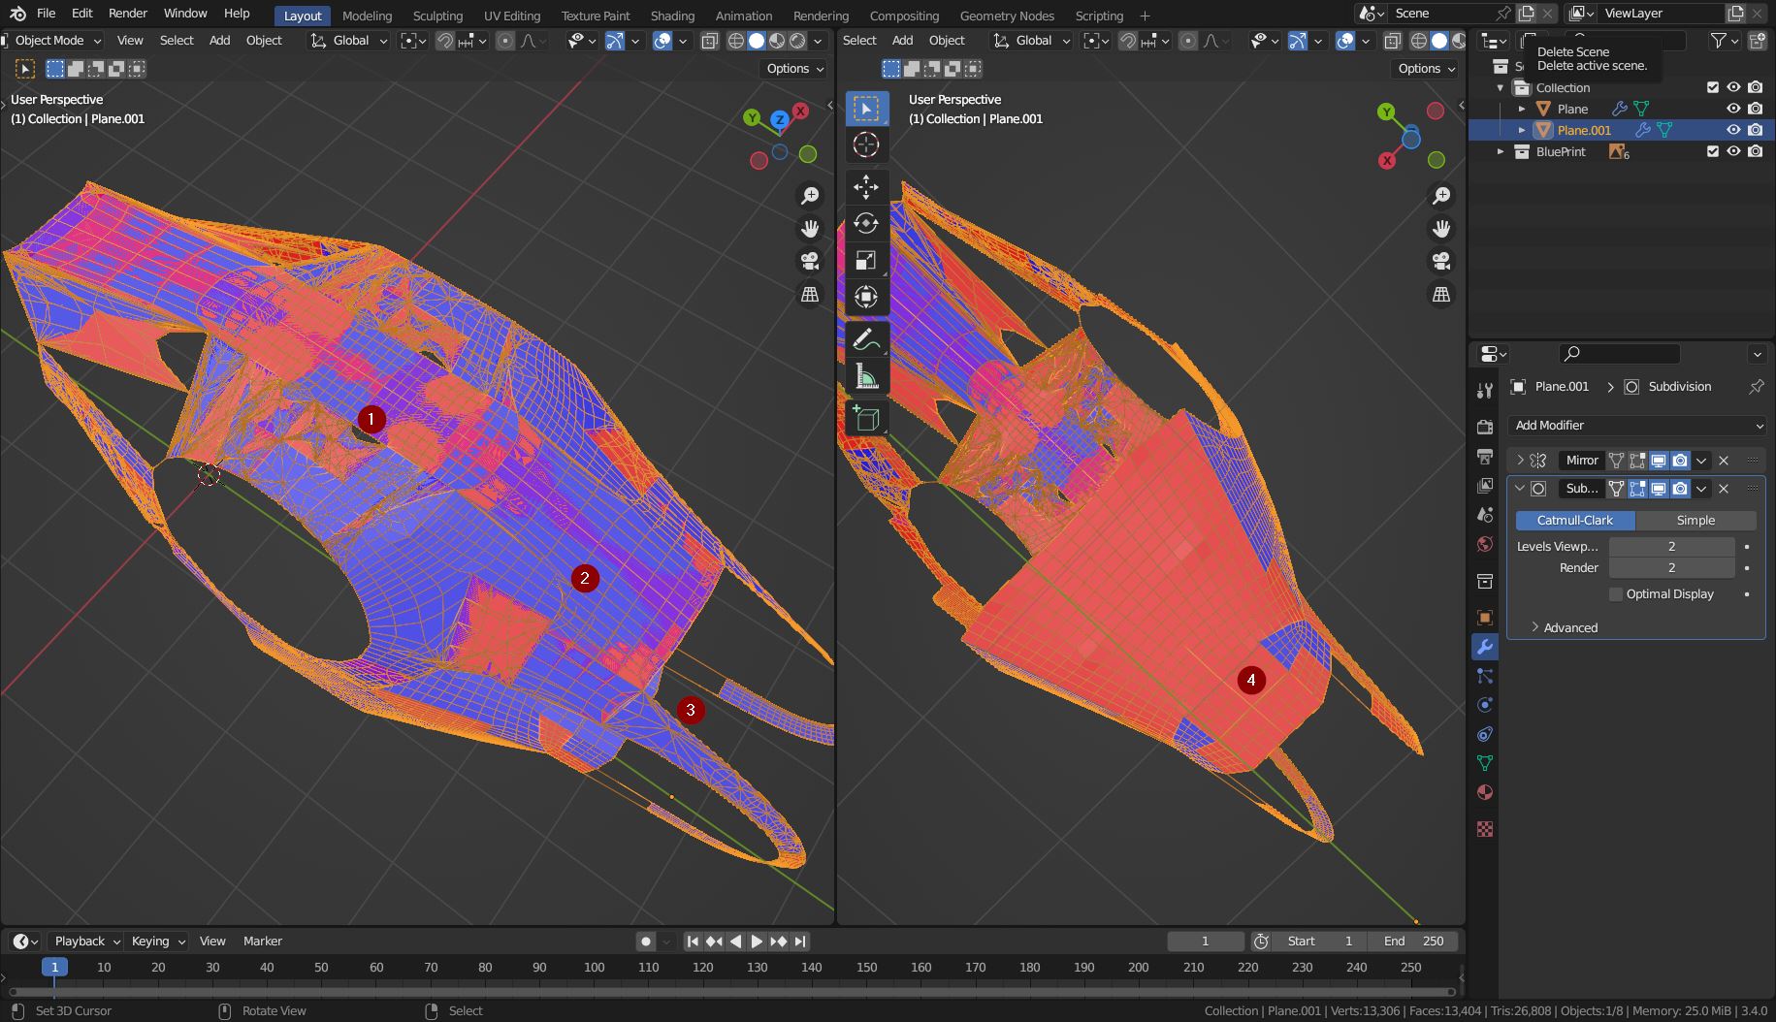Viewport: 1776px width, 1022px height.
Task: Open the Render menu
Action: coord(128,14)
